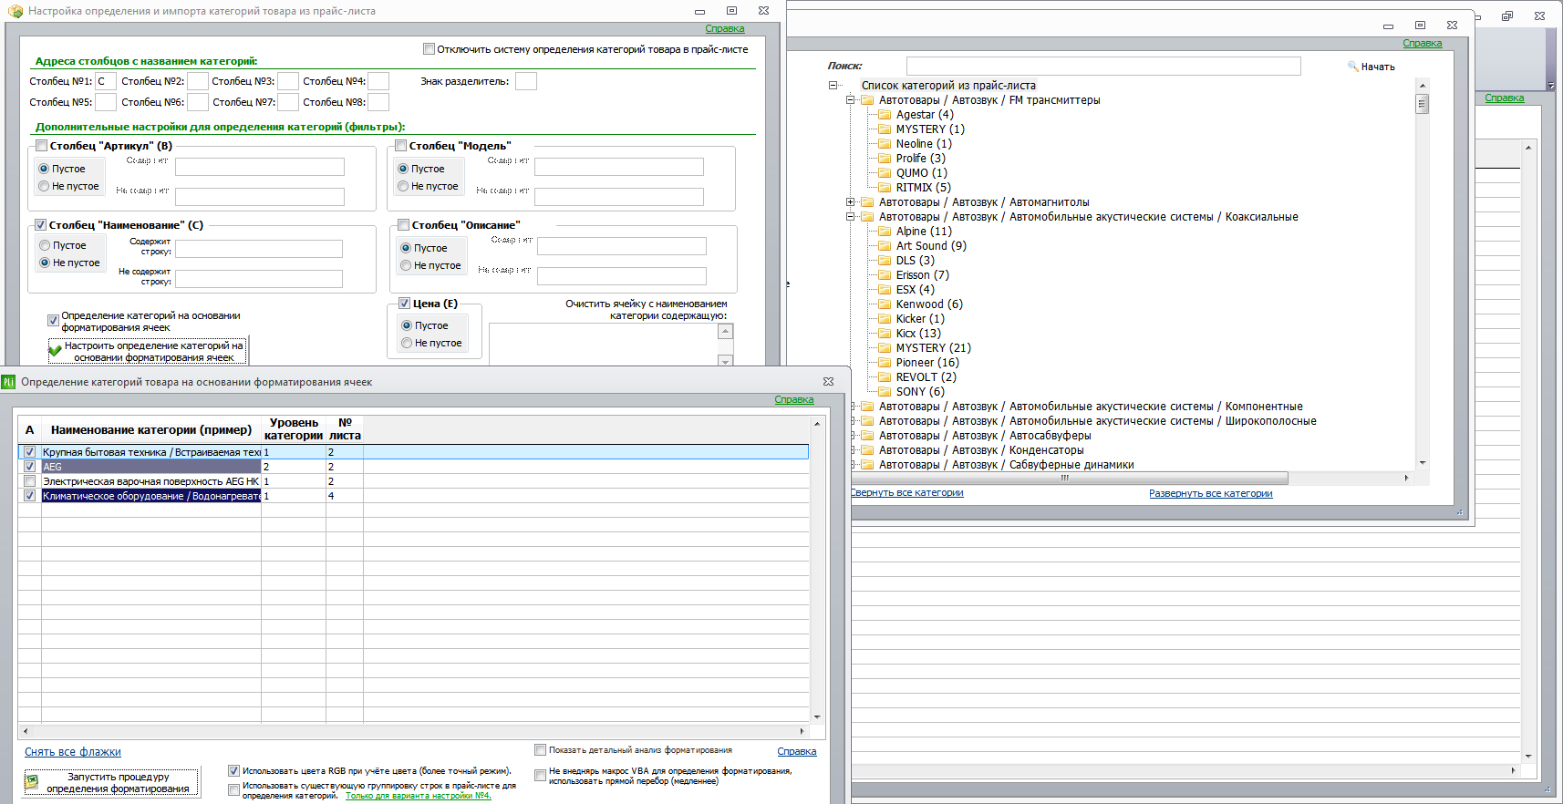Select Не пустое radio under Цена (E)

pos(407,343)
